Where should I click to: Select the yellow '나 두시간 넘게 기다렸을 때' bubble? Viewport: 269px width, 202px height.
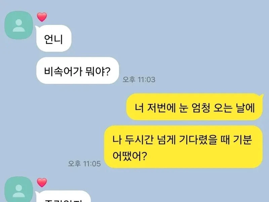pos(183,146)
